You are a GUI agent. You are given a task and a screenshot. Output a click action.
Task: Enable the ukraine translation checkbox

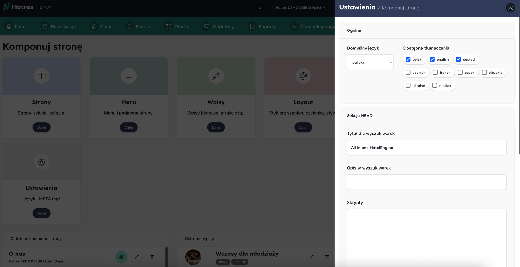tap(408, 86)
